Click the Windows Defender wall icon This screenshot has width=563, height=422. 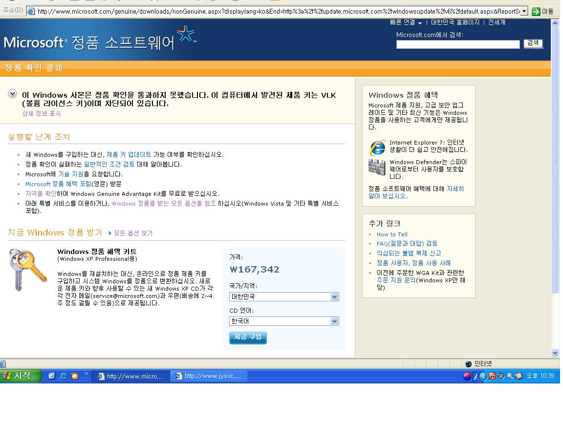(x=377, y=167)
